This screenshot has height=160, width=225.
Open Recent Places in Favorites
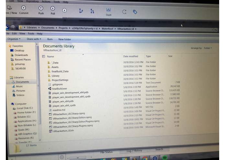[x=23, y=59]
